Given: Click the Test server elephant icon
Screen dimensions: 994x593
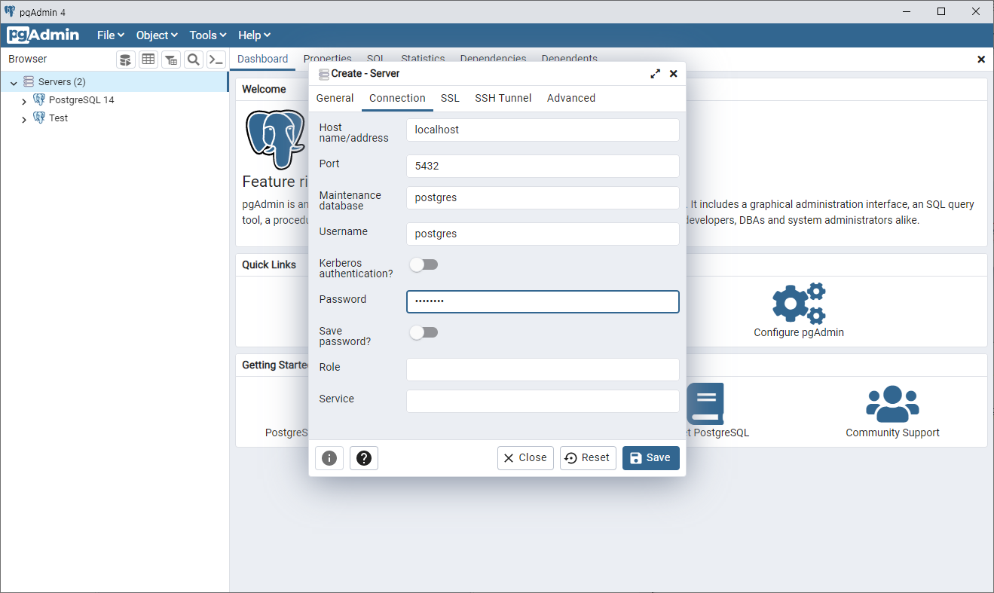Looking at the screenshot, I should 39,118.
